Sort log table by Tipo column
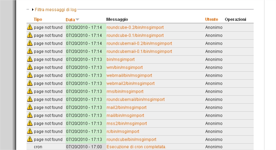 click(38, 19)
